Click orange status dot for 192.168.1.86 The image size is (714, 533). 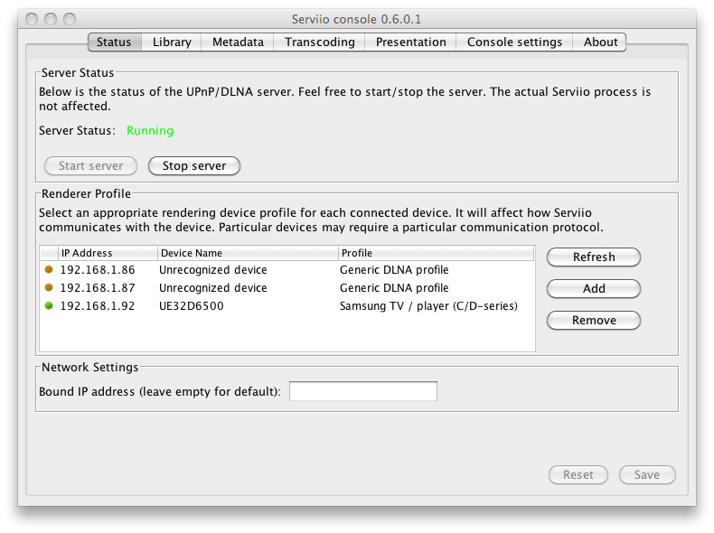(49, 270)
